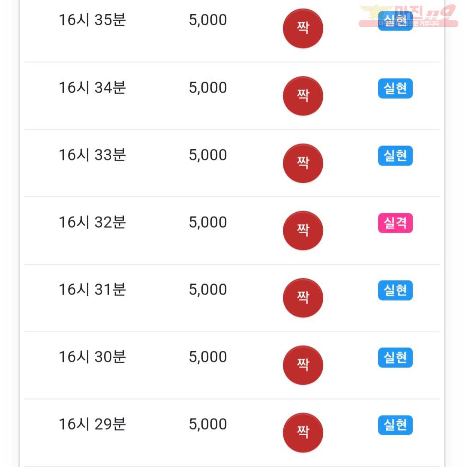Click the red 짝 circle in 16시 31분 row
This screenshot has height=467, width=463.
303,298
